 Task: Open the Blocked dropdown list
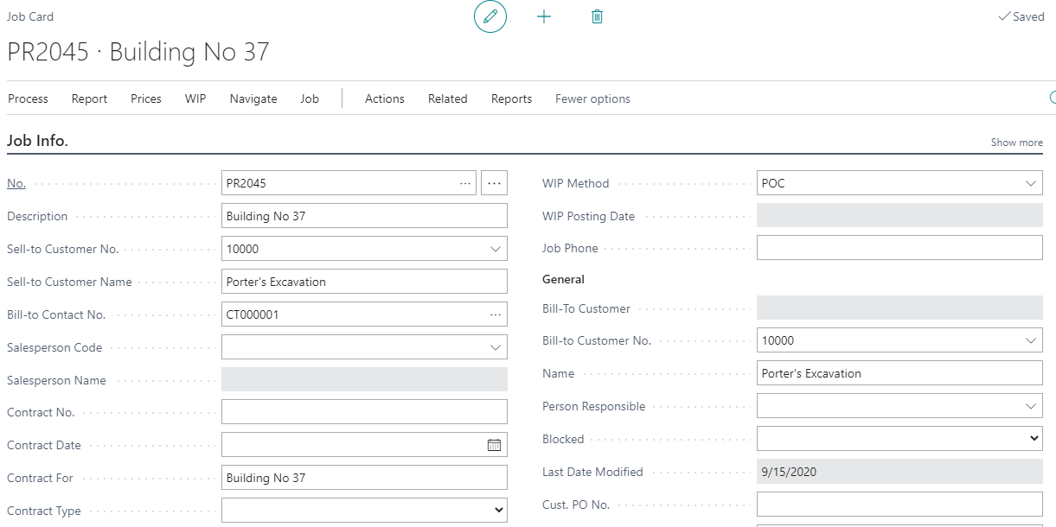pyautogui.click(x=1034, y=439)
